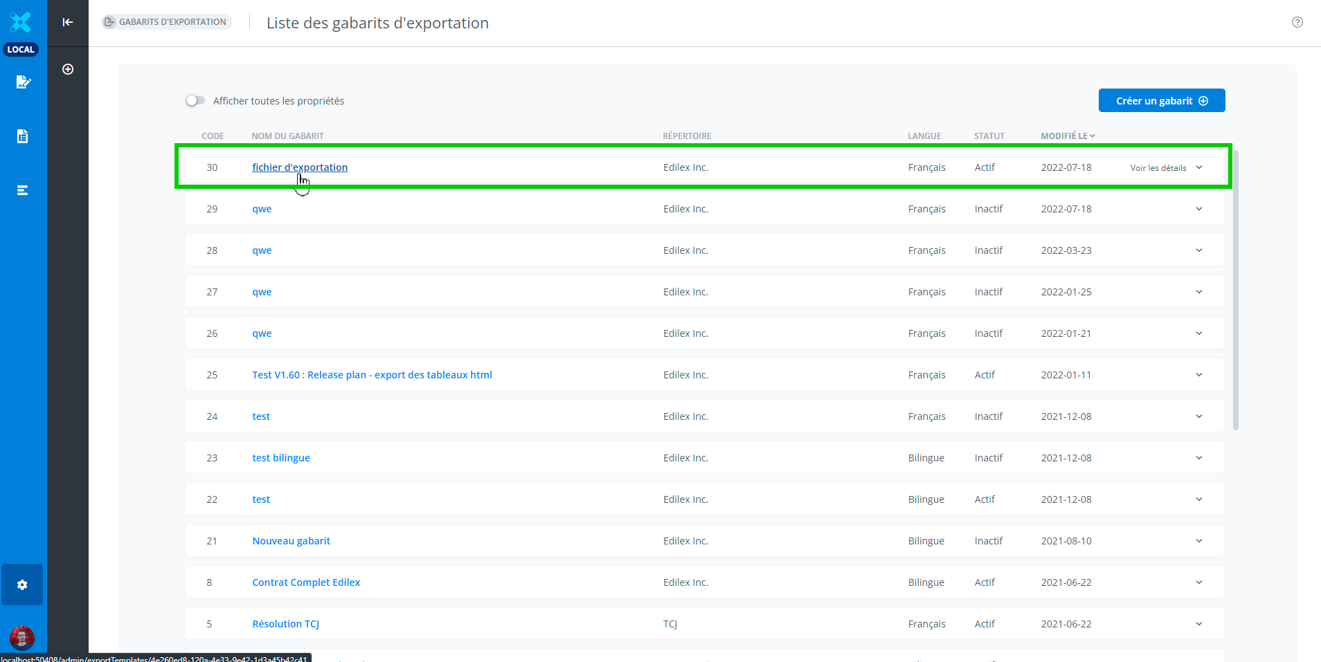The image size is (1321, 662).
Task: Expand details for fichier d'exportation row
Action: (x=1198, y=167)
